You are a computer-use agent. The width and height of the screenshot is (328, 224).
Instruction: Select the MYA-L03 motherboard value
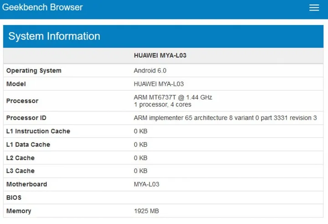click(146, 184)
